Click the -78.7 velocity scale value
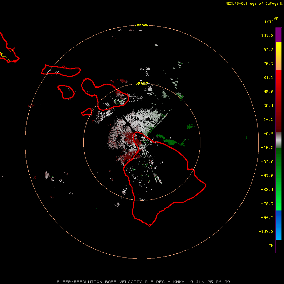 click(x=267, y=204)
